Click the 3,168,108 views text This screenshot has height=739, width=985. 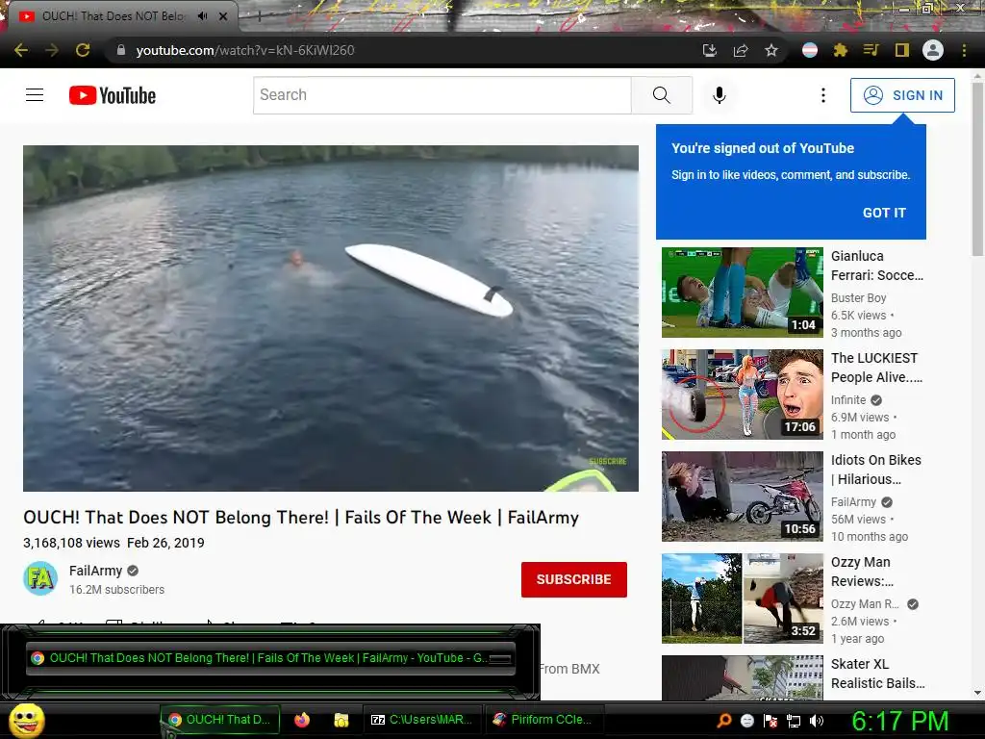click(x=71, y=543)
